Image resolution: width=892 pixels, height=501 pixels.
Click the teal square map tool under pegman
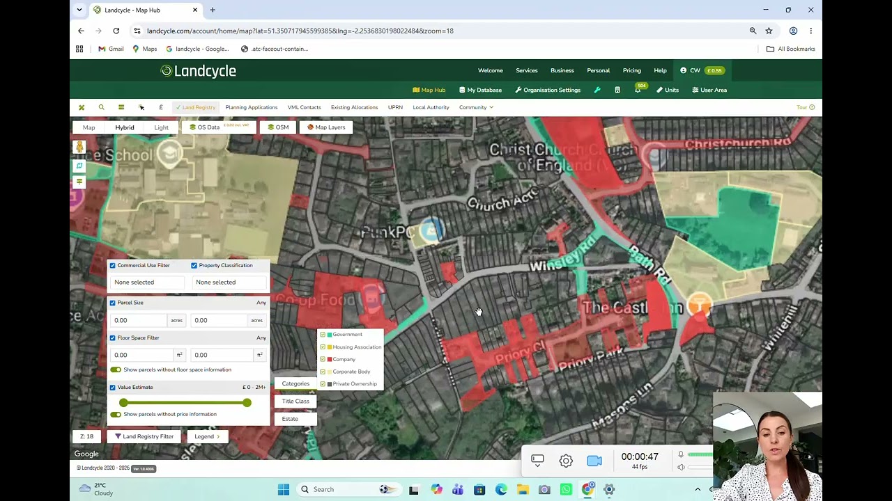[79, 166]
